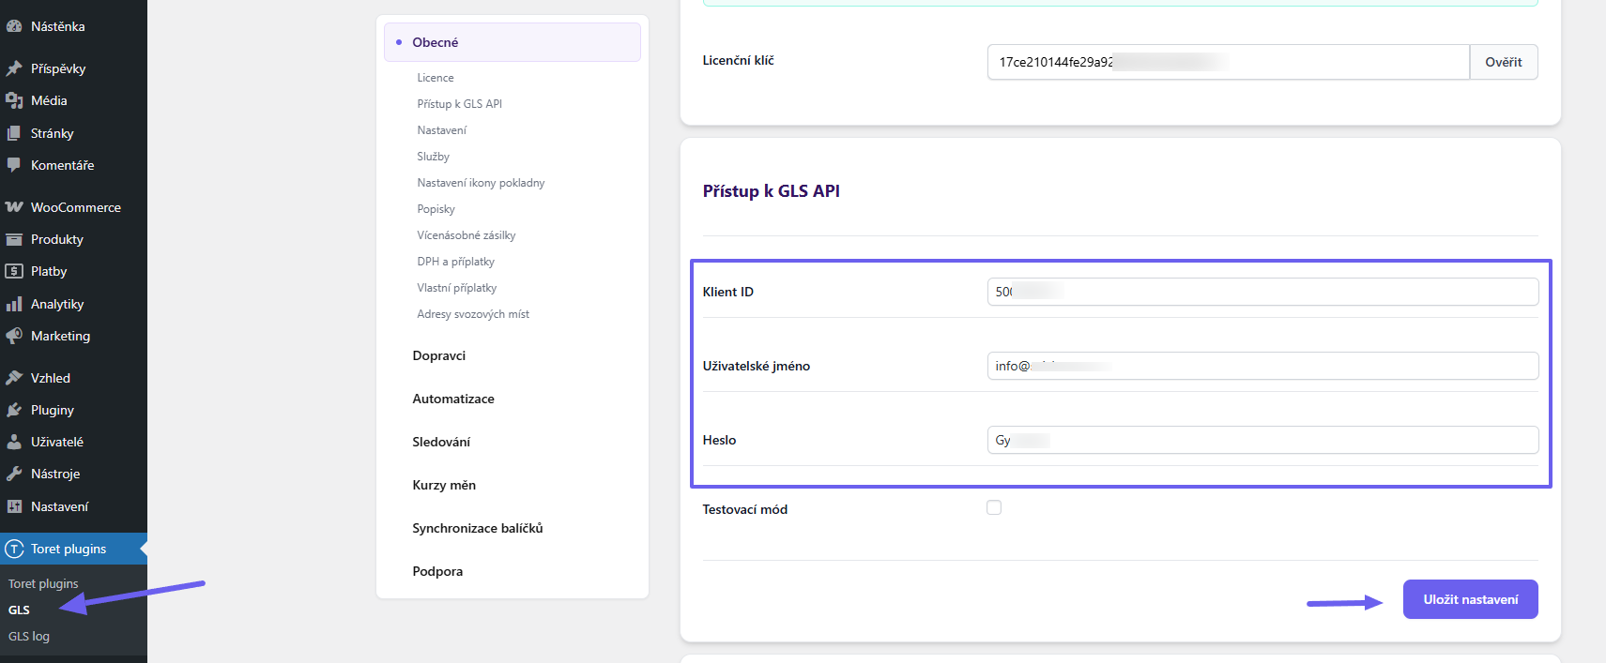Screen dimensions: 1606x663
Task: Click the Nastavení sliders icon in sidebar
Action: tap(14, 506)
